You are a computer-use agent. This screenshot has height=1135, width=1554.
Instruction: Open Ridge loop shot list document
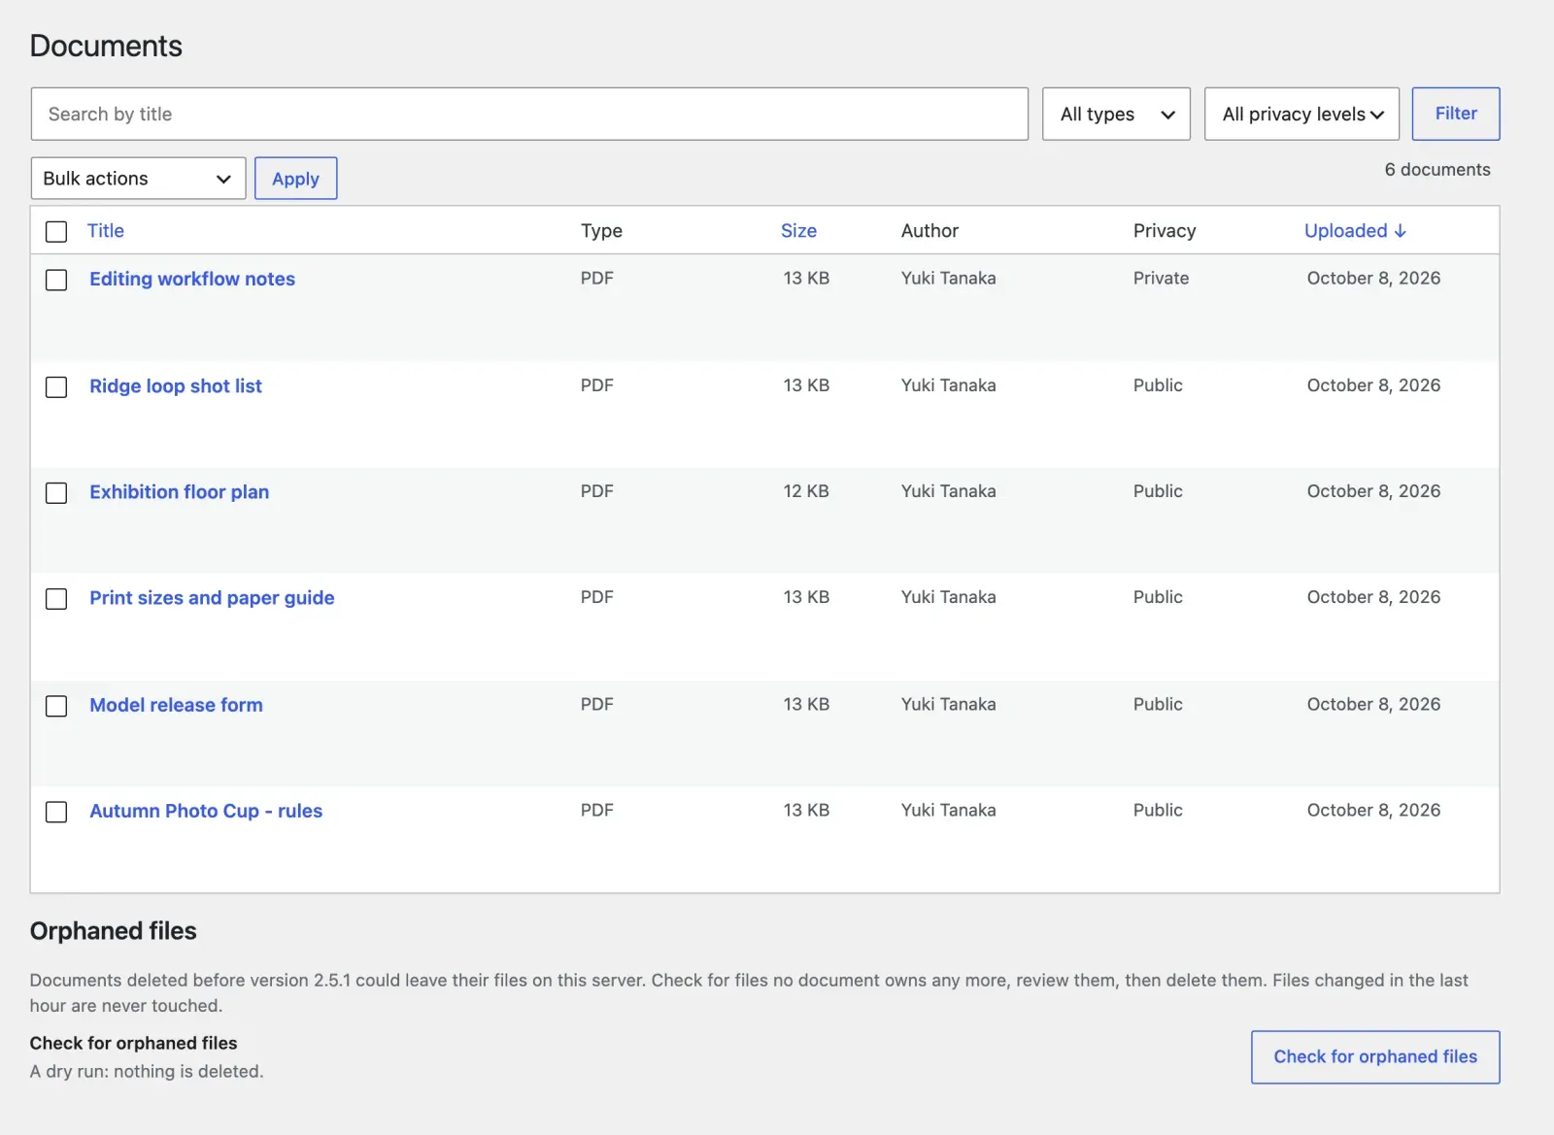(176, 385)
